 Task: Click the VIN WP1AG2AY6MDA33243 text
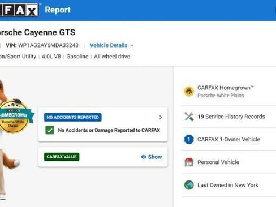(x=42, y=45)
